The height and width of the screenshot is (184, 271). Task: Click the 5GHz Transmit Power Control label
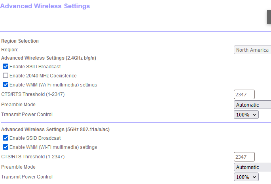tap(27, 177)
